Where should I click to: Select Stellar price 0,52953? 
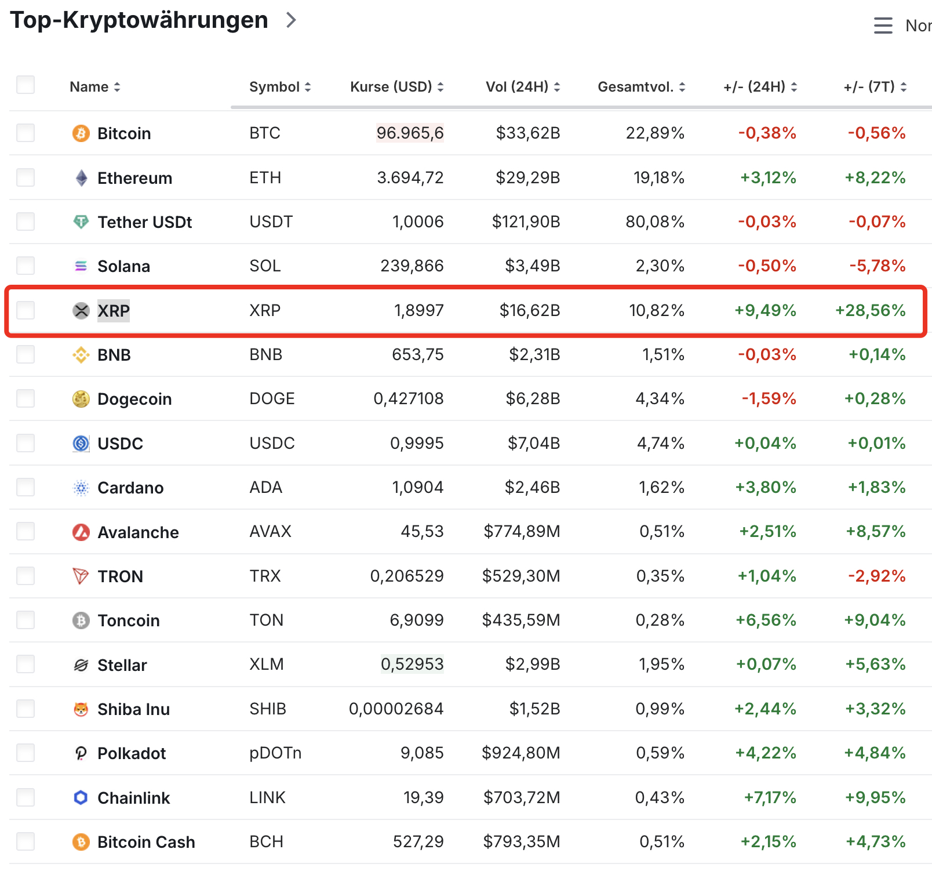(412, 664)
